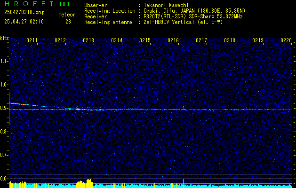This screenshot has height=188, width=296.
Task: Click the Observer field label
Action: click(96, 5)
